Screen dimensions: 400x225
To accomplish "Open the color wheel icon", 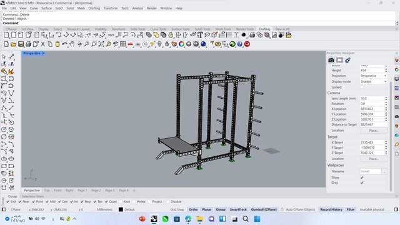I will click(181, 44).
